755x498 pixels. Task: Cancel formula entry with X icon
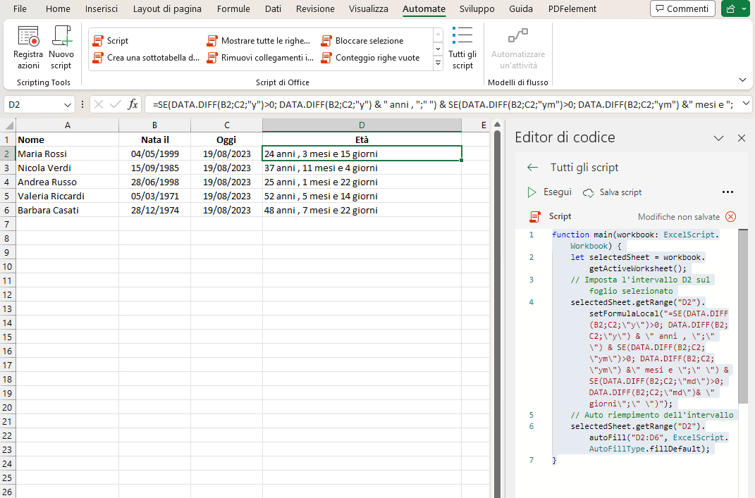coord(99,104)
